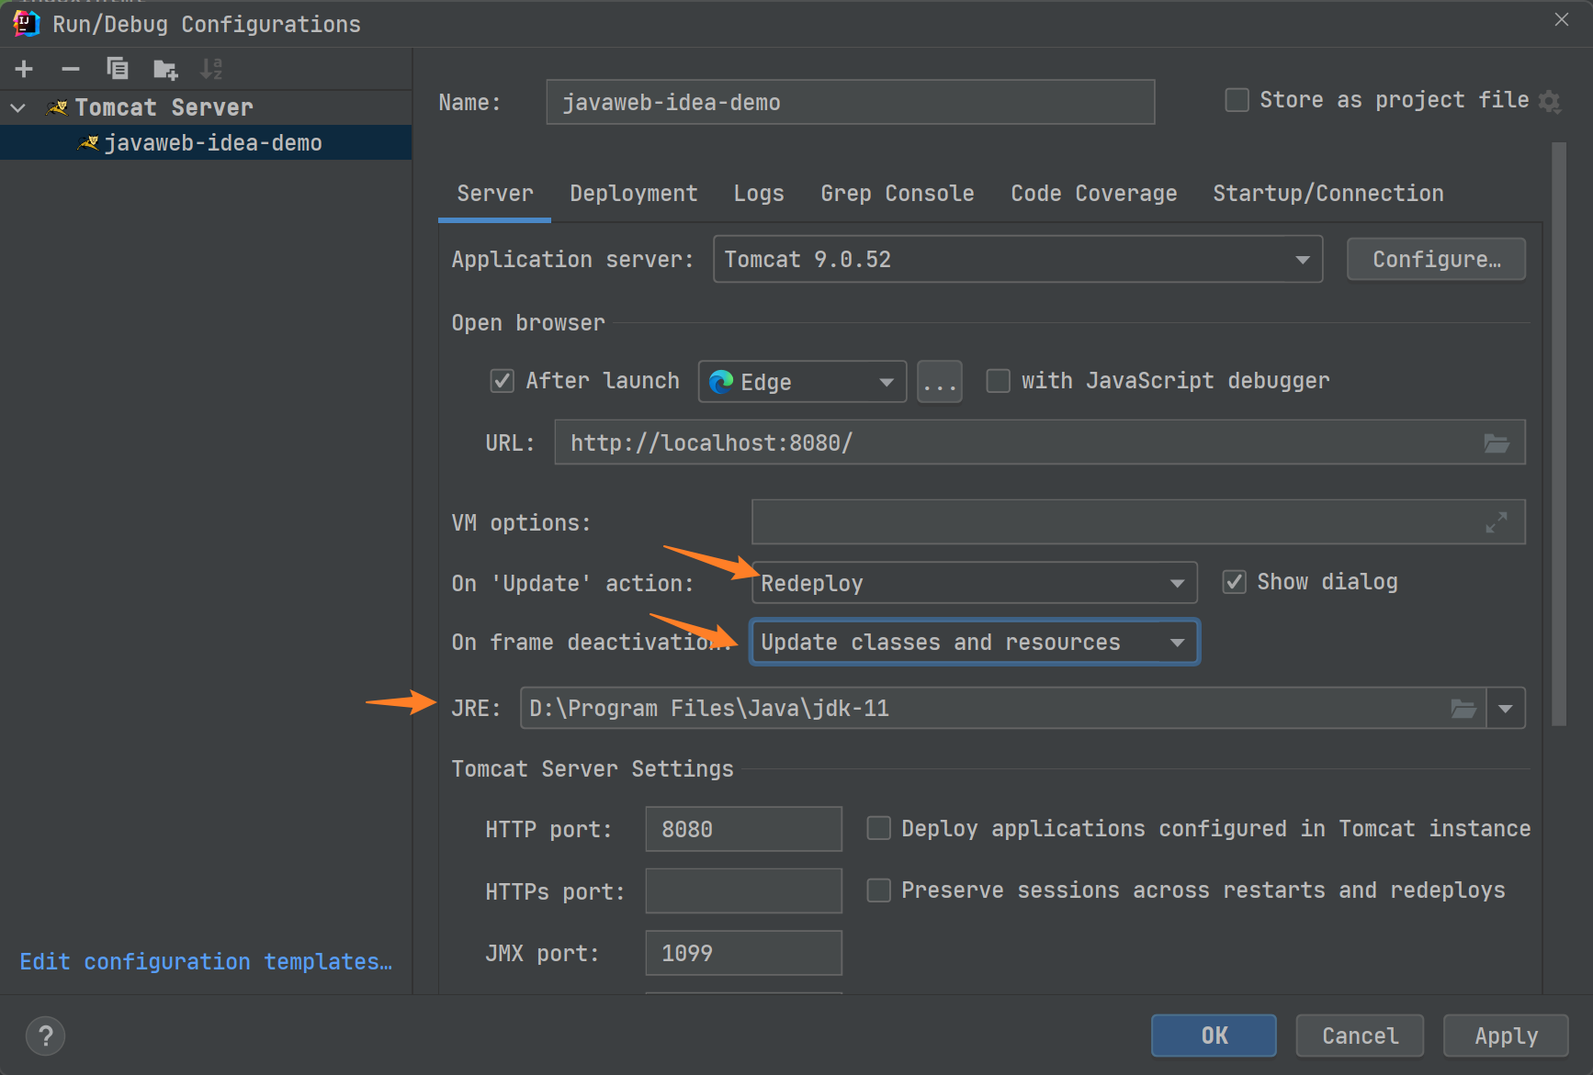Click the Copy Configuration icon
The width and height of the screenshot is (1593, 1075).
(x=118, y=69)
